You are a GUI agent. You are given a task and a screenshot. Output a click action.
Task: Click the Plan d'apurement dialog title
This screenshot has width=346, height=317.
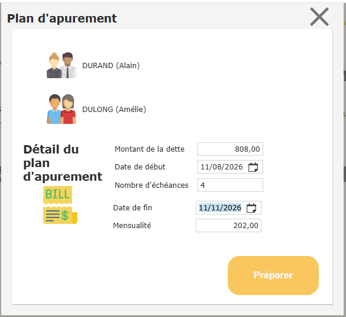62,18
